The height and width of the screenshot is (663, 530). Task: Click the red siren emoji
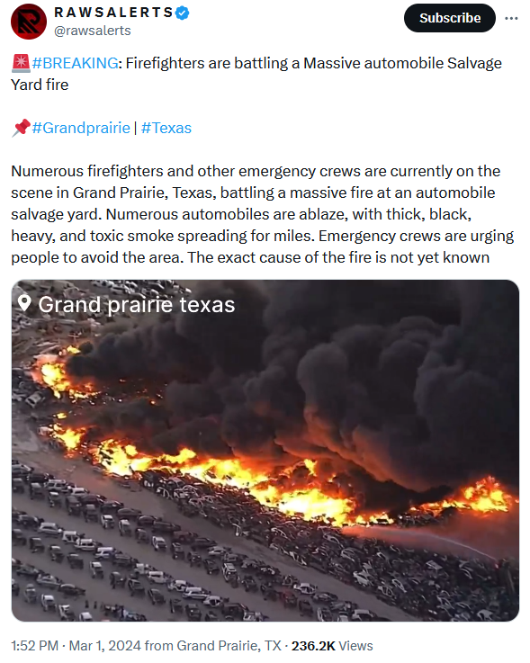(x=21, y=63)
